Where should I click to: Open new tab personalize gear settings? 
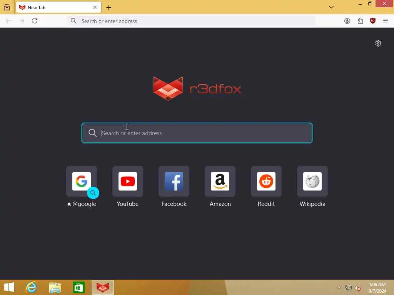pos(378,43)
